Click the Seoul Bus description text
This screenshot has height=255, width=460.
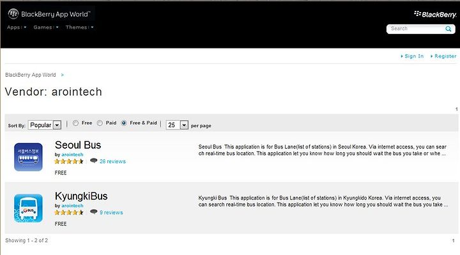323,150
